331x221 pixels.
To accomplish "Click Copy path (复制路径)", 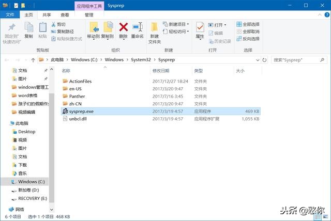I will [62, 31].
